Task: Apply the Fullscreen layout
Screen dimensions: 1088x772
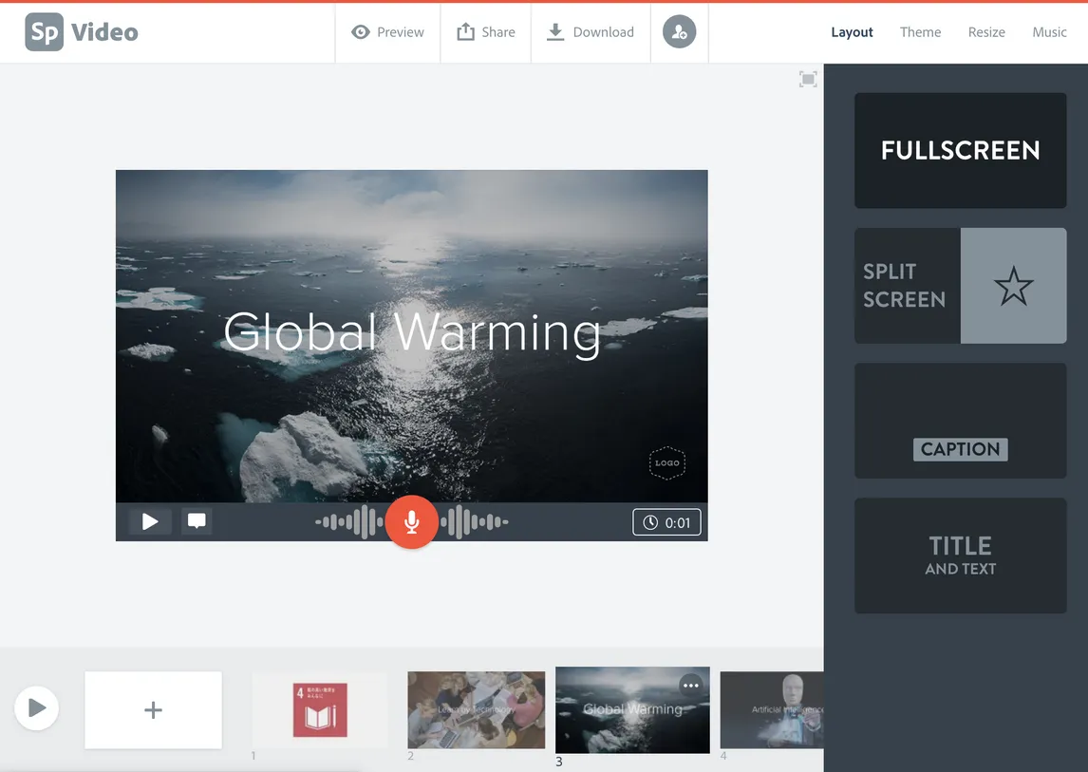Action: tap(960, 150)
